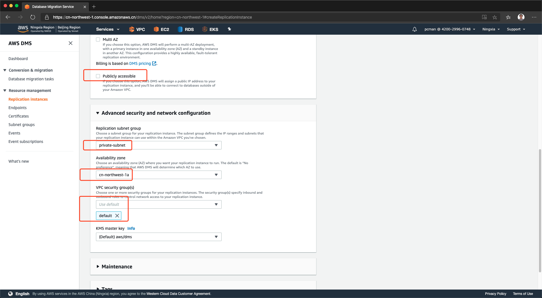This screenshot has width=542, height=298.
Task: Enable the Multi AZ checkbox
Action: click(98, 39)
